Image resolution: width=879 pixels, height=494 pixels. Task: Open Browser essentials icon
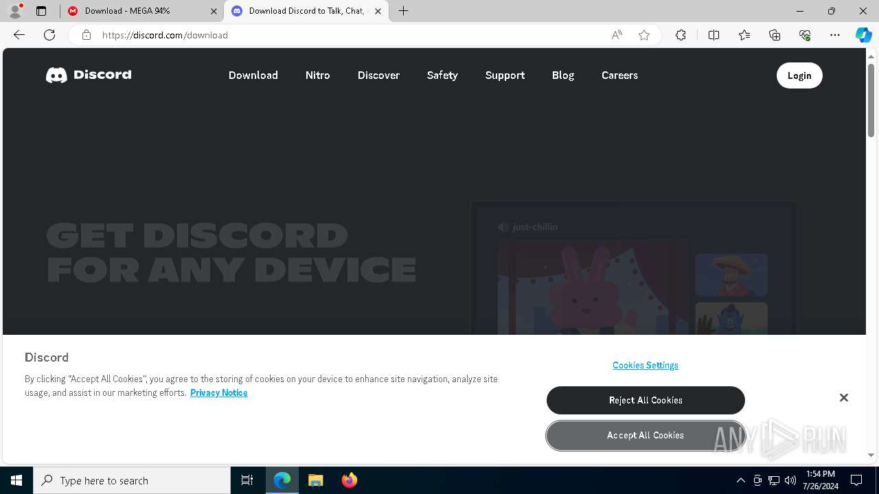[805, 35]
